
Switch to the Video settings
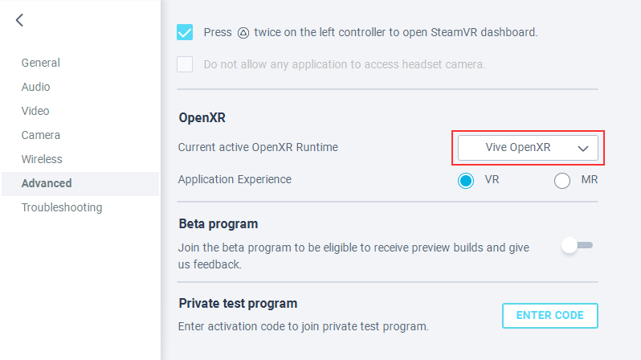click(x=35, y=111)
